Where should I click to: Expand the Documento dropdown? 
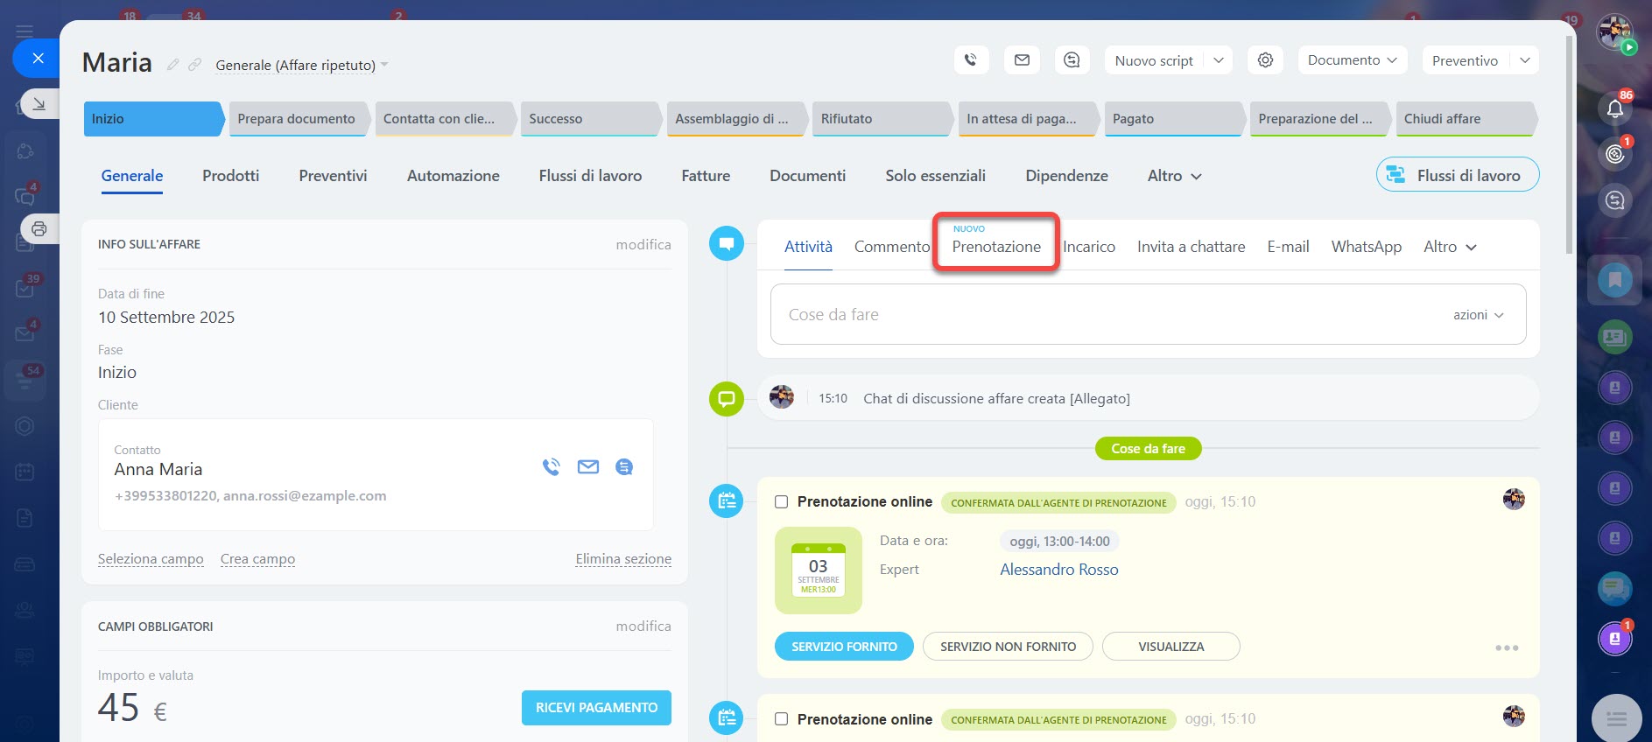click(x=1353, y=60)
